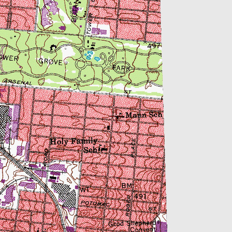Click the ROGER street label
232x232 pixels.
128,205
